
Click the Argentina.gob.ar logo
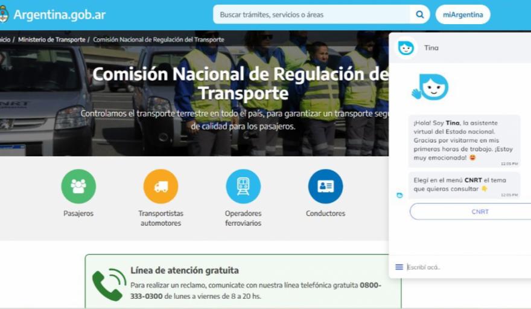[x=53, y=14]
